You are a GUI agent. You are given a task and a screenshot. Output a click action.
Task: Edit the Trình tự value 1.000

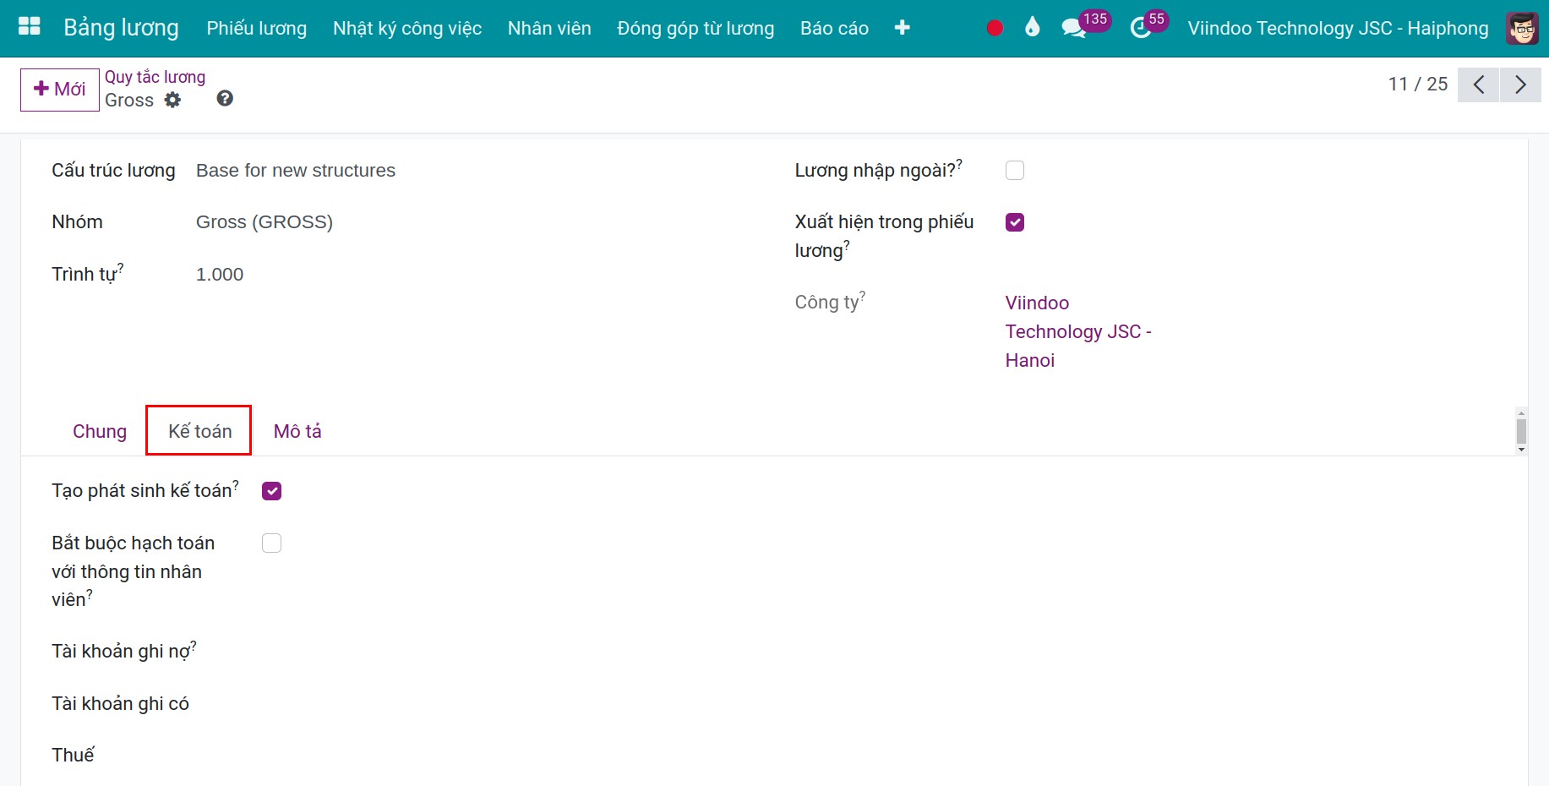[x=220, y=275]
